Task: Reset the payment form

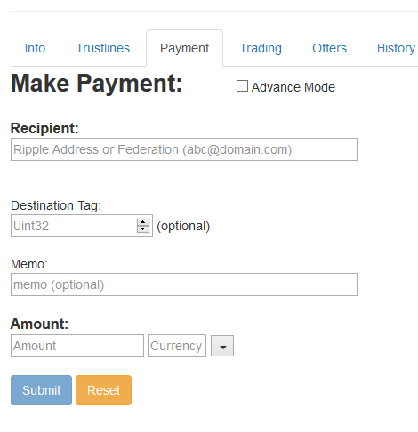Action: tap(103, 390)
